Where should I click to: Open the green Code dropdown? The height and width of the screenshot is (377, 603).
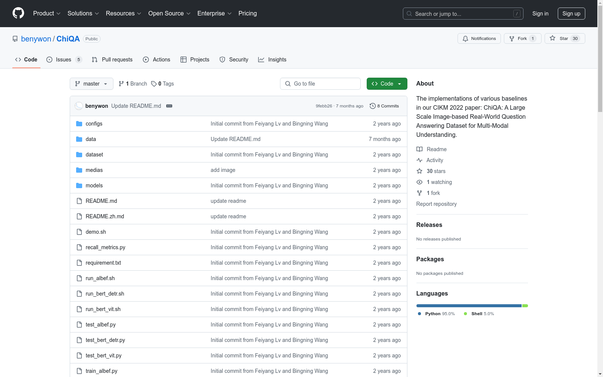point(387,84)
